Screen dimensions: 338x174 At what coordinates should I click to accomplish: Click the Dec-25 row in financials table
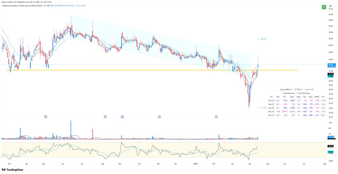(297, 100)
